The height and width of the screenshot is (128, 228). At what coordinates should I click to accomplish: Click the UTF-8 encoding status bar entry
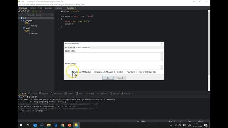(x=200, y=121)
